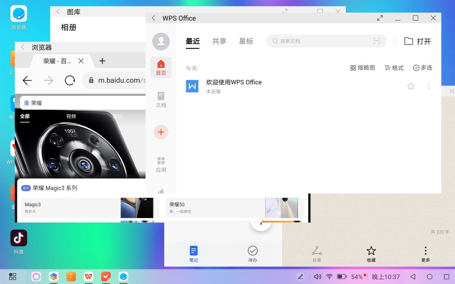This screenshot has width=455, height=284.
Task: Open the WPS Office taskbar icon
Action: point(89,277)
